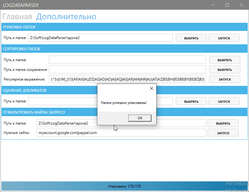
Task: Click ВЫБРАТЬ for Путь к папке сохранения
Action: (224, 69)
